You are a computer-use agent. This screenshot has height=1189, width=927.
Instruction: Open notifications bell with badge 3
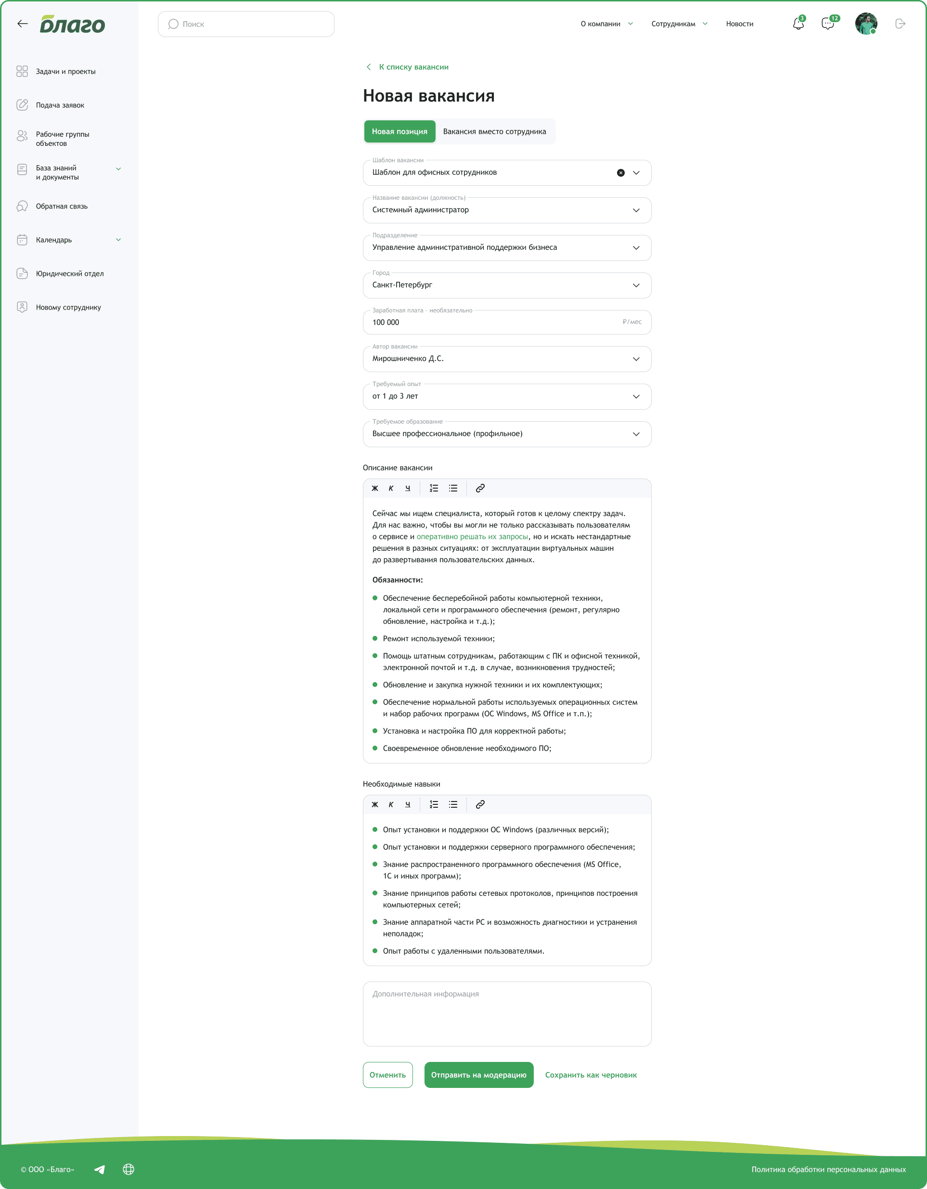pyautogui.click(x=798, y=24)
